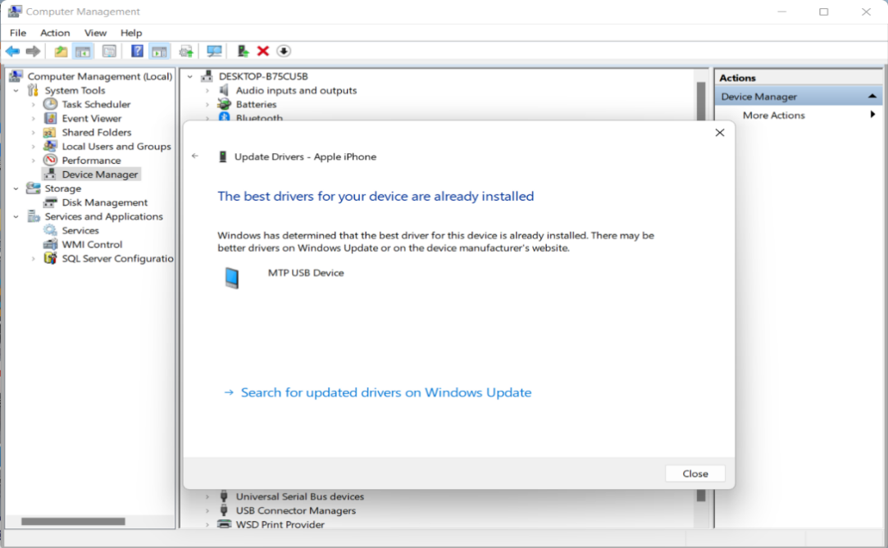Collapse Services and Applications node

point(16,216)
